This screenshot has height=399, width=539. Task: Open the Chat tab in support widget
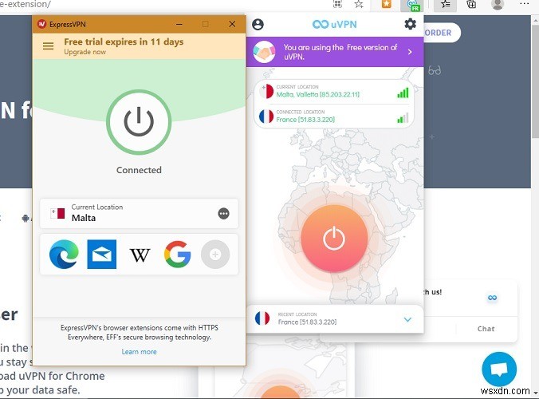[486, 329]
